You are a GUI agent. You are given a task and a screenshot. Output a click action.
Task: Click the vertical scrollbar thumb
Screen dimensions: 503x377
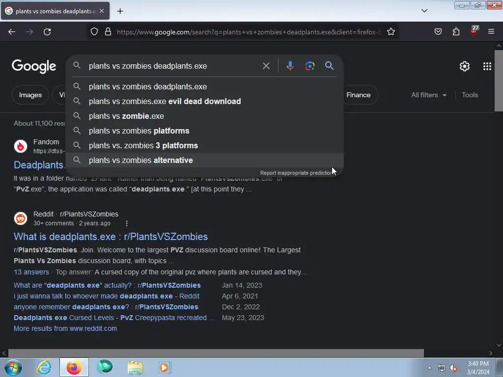pos(499,81)
